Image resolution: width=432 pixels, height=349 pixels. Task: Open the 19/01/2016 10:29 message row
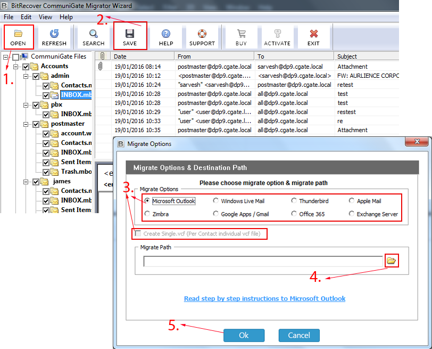247,112
